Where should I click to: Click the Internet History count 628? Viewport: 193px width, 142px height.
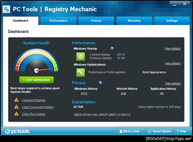[x=124, y=94]
